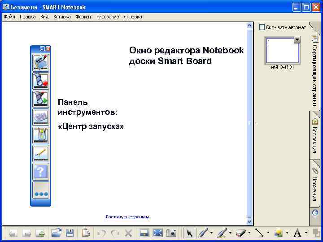Open the Файл menu

tap(9, 17)
